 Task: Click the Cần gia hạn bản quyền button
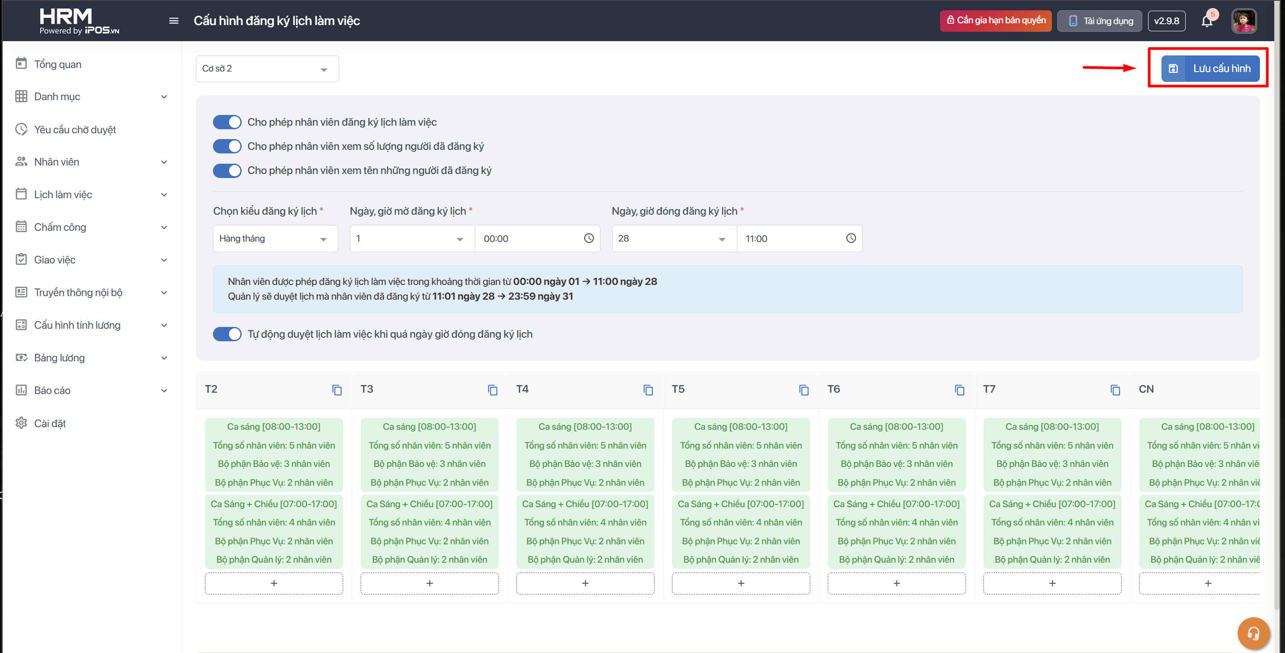coord(996,21)
